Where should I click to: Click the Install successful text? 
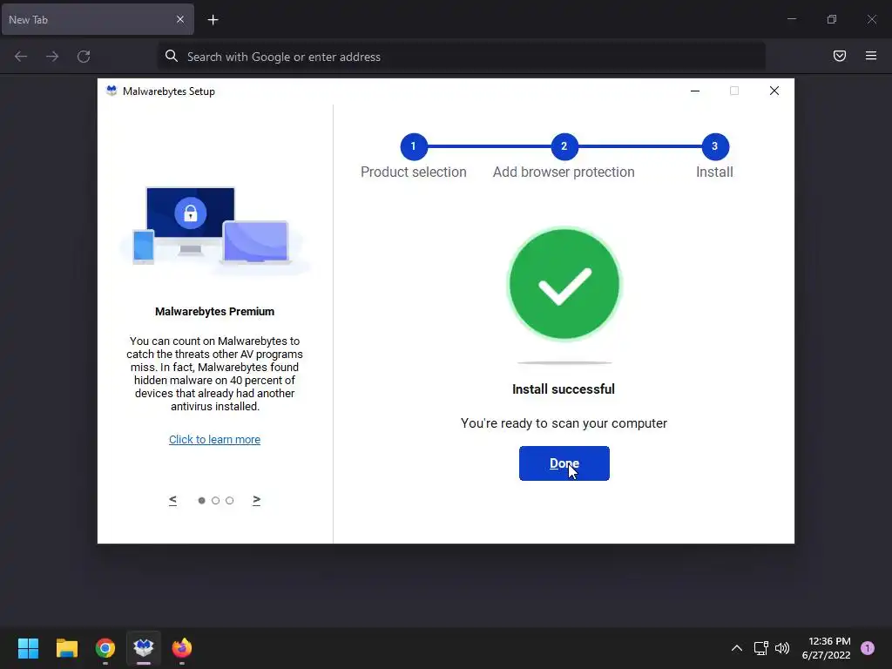tap(564, 389)
